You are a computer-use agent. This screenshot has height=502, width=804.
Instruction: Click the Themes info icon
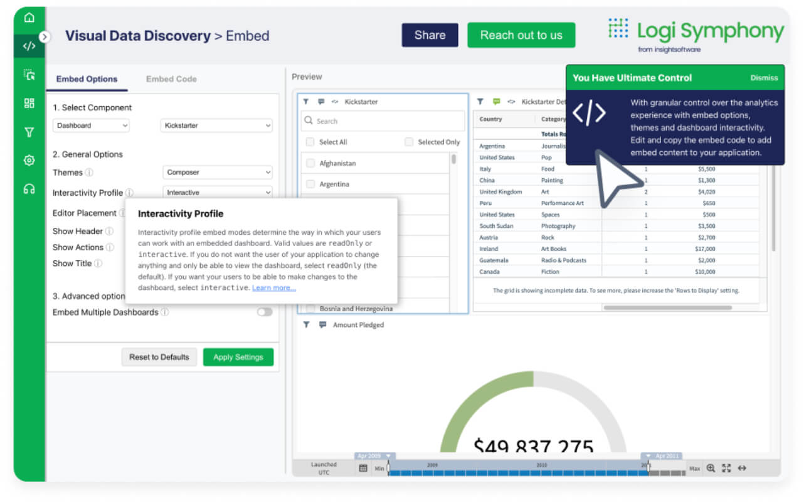tap(89, 173)
